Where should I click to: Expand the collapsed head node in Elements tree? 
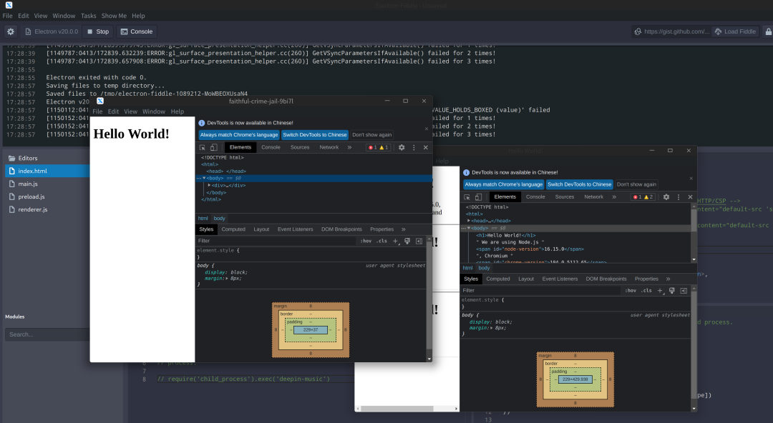point(469,221)
